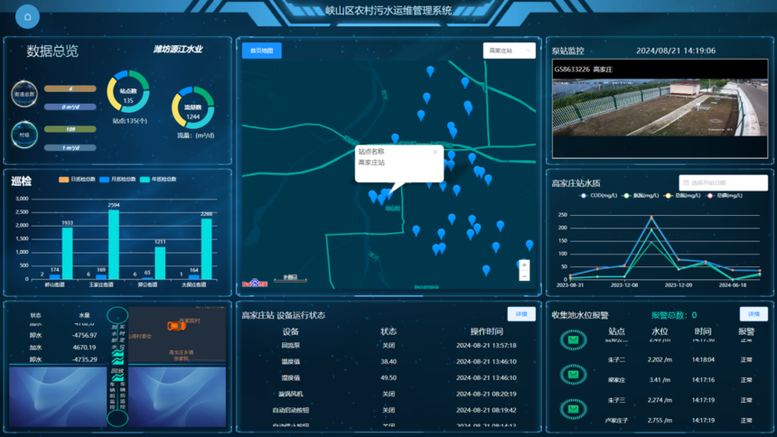This screenshot has height=437, width=777.
Task: Zoom in on map with plus button
Action: tap(524, 265)
